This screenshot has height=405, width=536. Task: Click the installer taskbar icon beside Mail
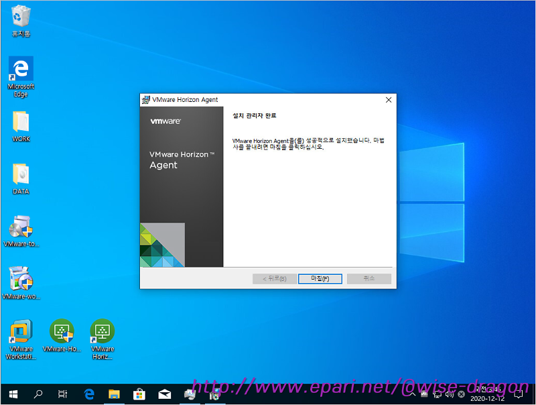pyautogui.click(x=190, y=394)
